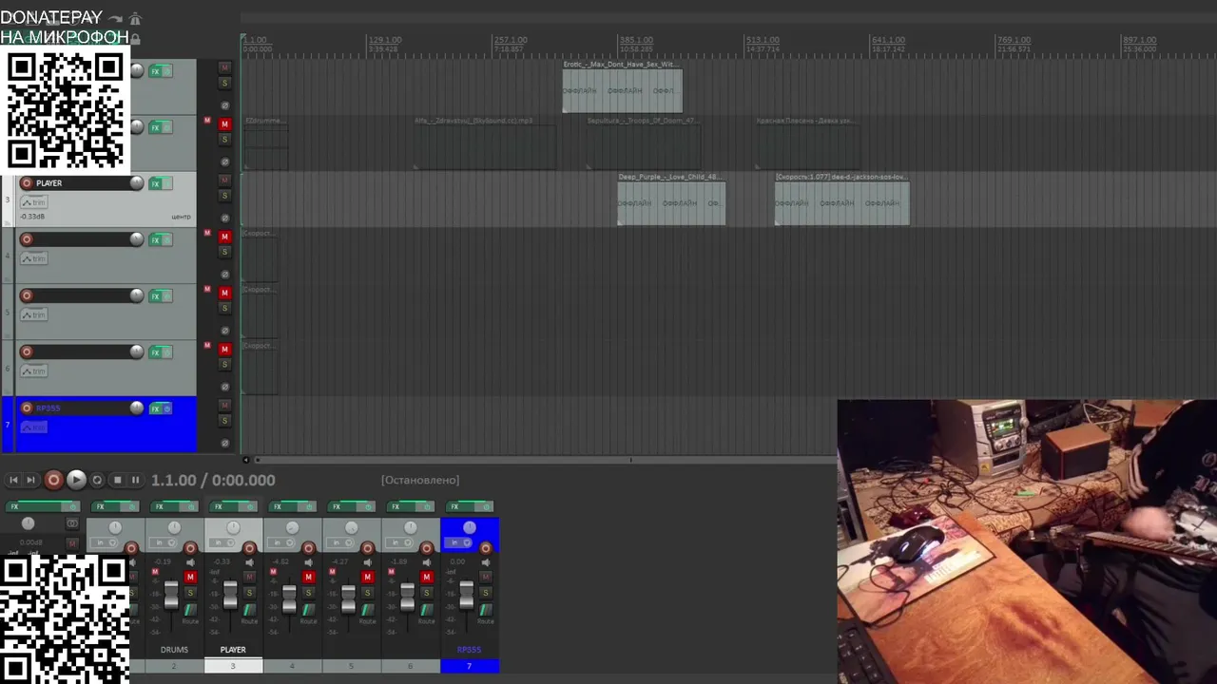Arm RP355 mixer strip for recording
Screen dimensions: 1217x684
(486, 548)
